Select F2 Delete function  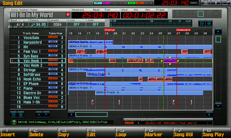coord(43,133)
